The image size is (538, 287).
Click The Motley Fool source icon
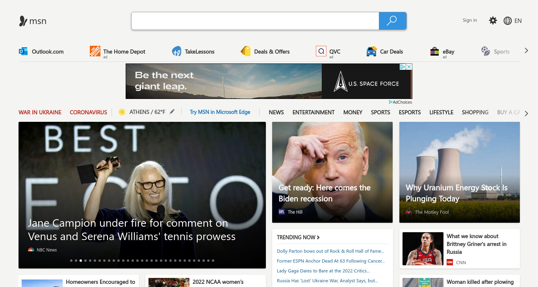coord(409,212)
